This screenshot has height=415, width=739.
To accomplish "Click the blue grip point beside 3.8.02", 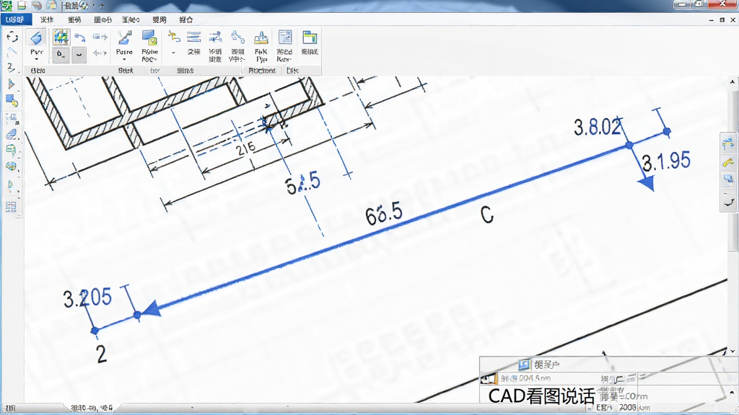I will 629,146.
